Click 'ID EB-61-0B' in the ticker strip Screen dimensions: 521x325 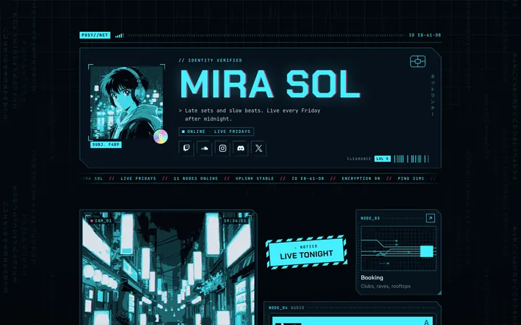[x=308, y=178]
